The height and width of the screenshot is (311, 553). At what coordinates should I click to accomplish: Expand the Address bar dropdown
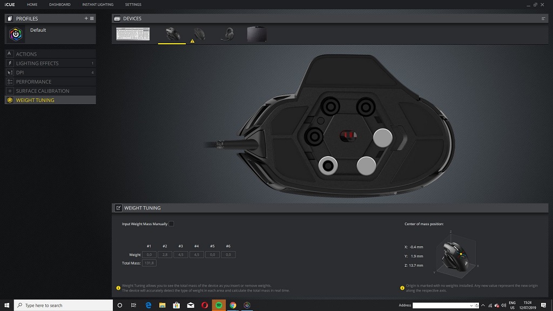tap(471, 306)
